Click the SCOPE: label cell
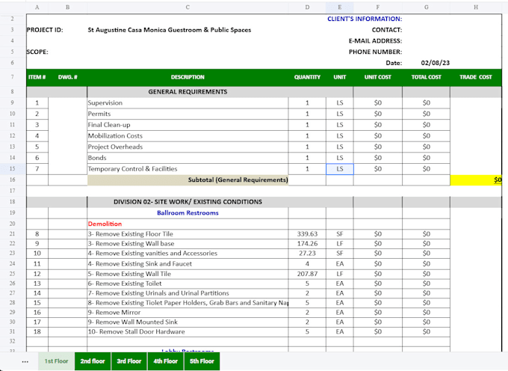The height and width of the screenshot is (371, 508). 37,52
